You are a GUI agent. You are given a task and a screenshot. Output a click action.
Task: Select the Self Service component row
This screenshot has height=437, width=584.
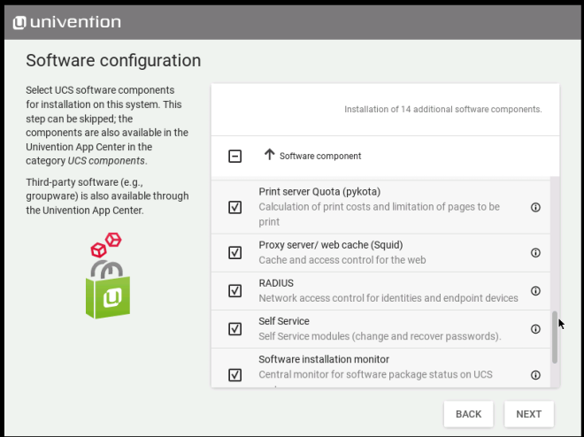click(380, 329)
